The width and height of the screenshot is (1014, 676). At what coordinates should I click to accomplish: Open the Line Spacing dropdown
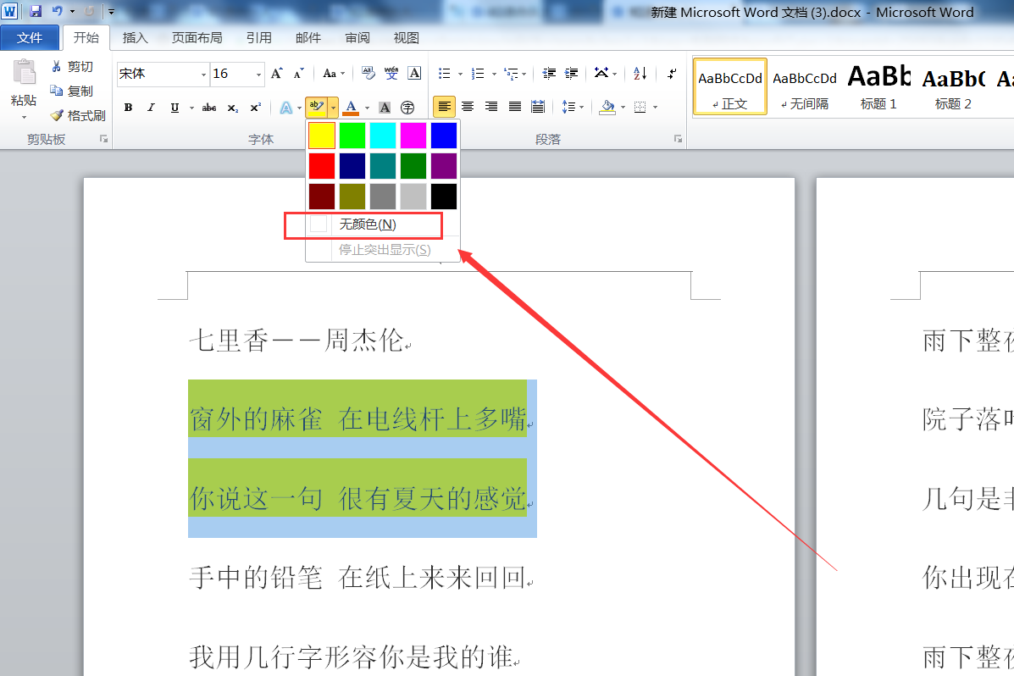pos(573,107)
